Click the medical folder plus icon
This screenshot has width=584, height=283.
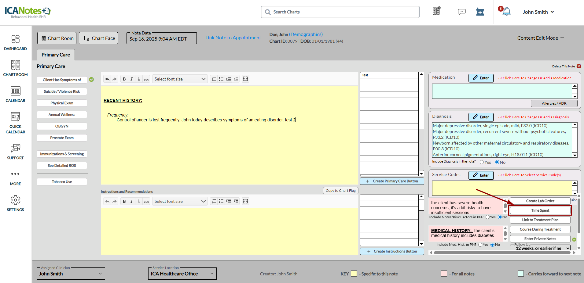[480, 12]
